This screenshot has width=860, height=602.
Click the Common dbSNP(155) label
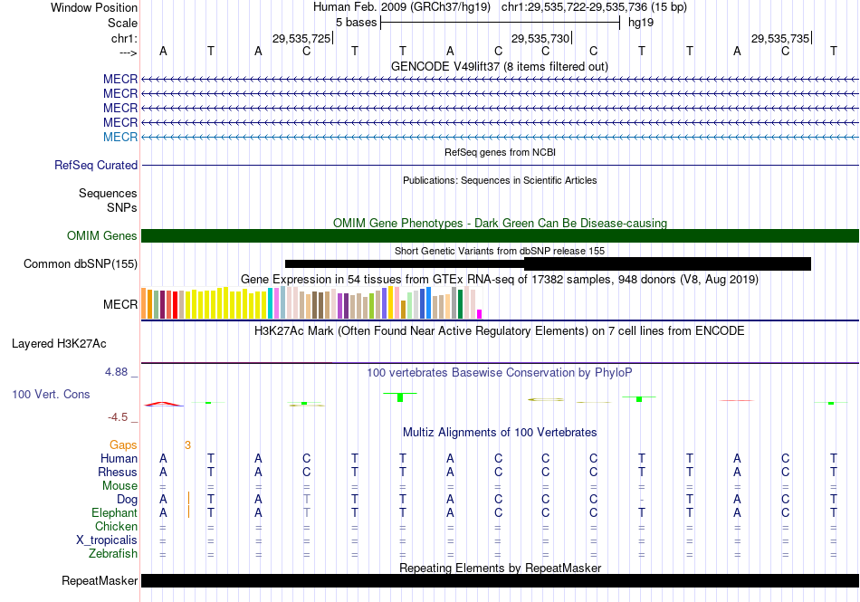coord(81,263)
